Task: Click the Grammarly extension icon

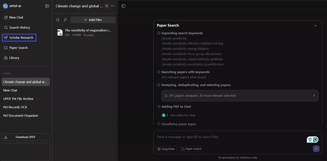Action: [315, 140]
